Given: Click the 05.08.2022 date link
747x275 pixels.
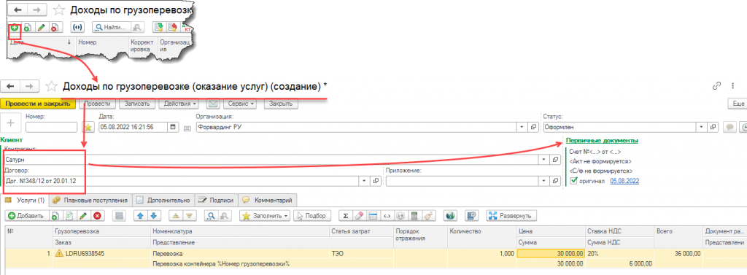Looking at the screenshot, I should click(624, 181).
